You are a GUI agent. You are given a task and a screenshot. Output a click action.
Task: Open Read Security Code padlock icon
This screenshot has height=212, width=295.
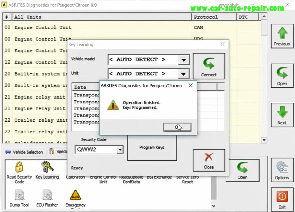click(19, 167)
